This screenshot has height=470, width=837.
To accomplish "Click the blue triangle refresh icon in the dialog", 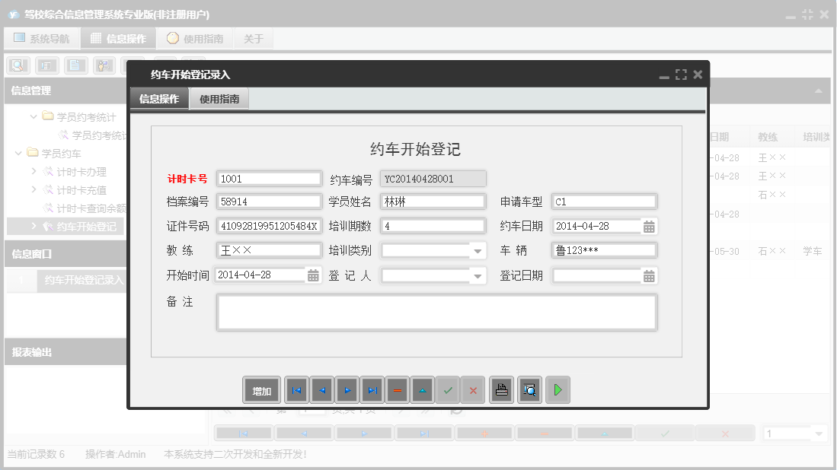I will [422, 389].
